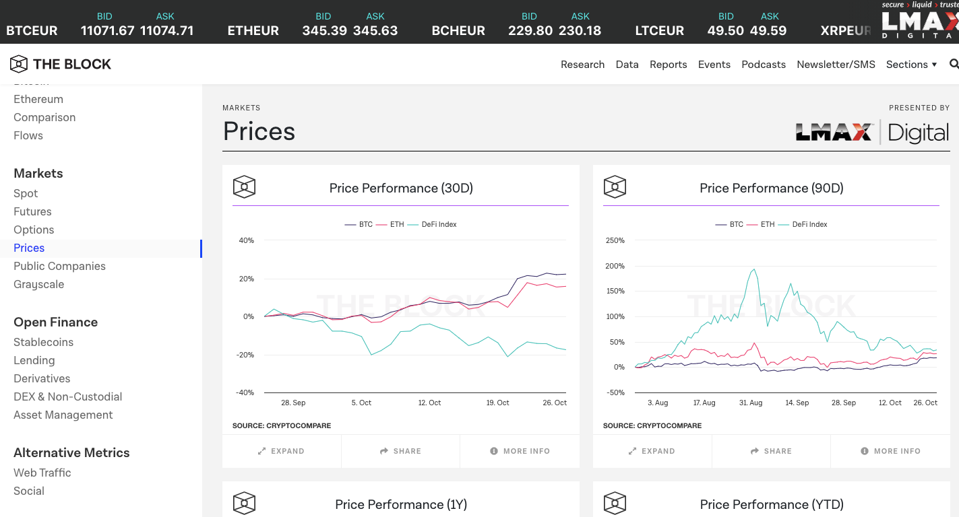Open Web Traffic under Alternative Metrics

point(42,473)
